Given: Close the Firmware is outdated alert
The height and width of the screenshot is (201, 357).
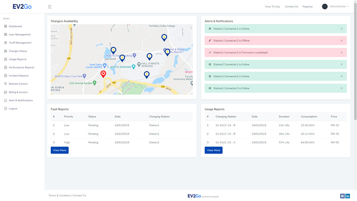Looking at the screenshot, I should 342,52.
